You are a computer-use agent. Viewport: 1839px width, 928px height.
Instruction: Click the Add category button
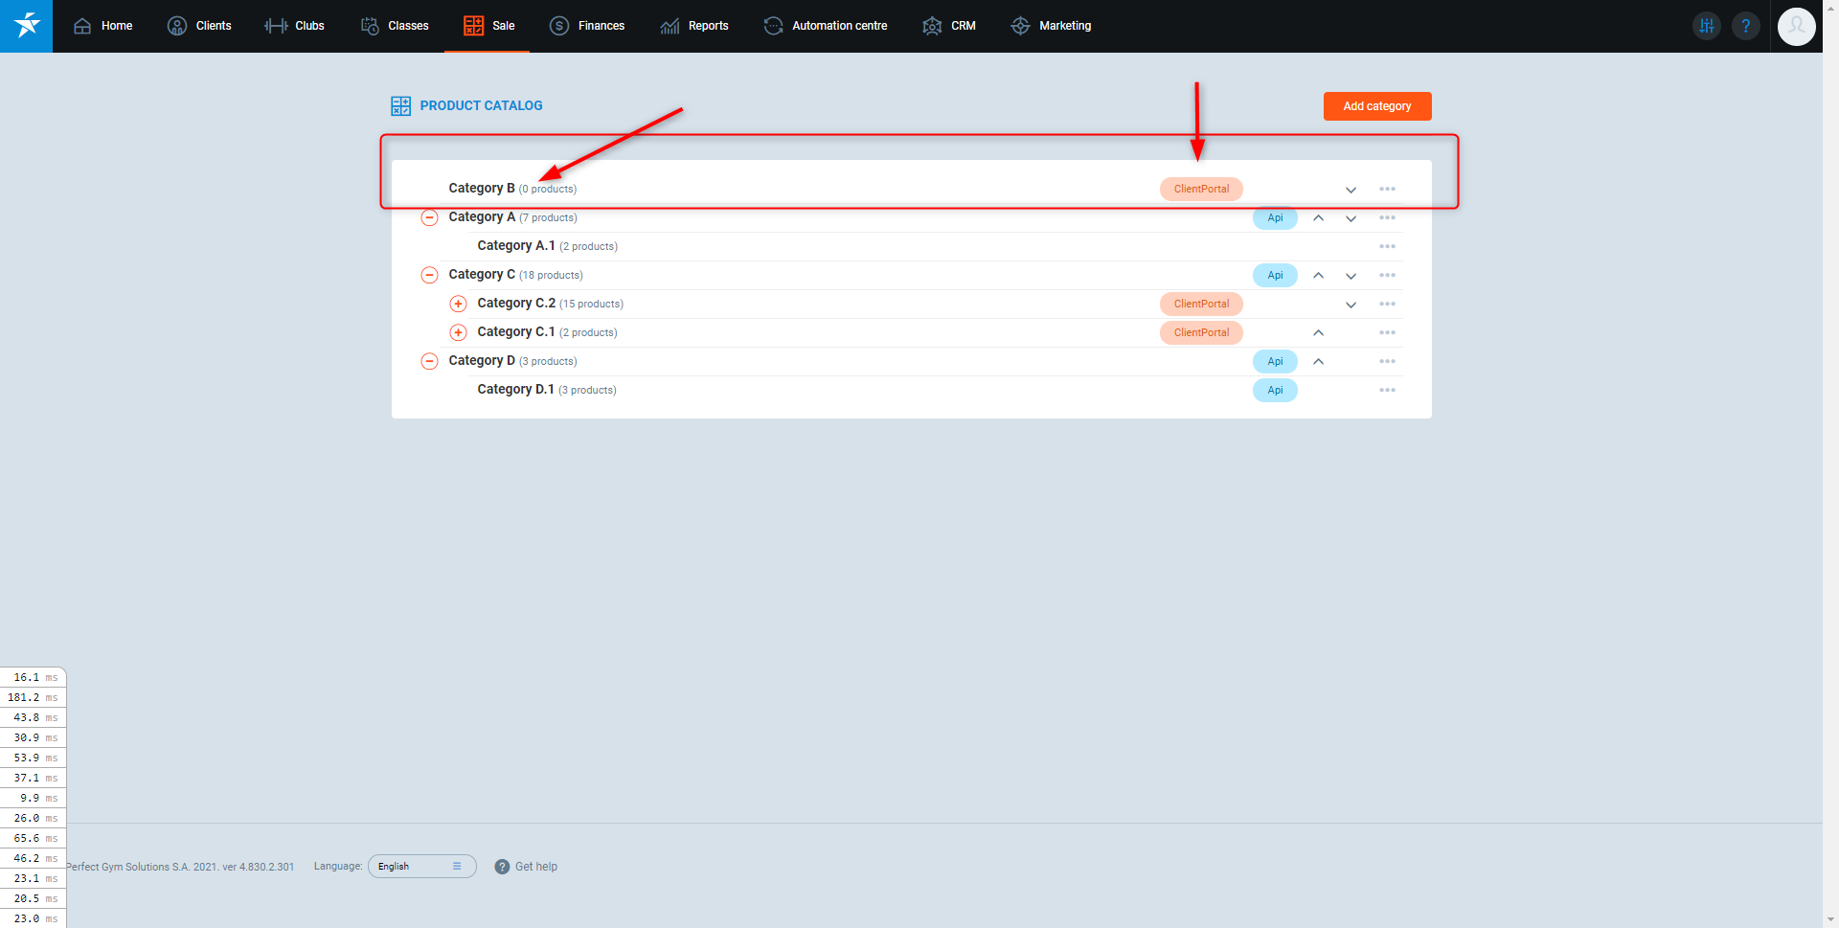pos(1376,106)
